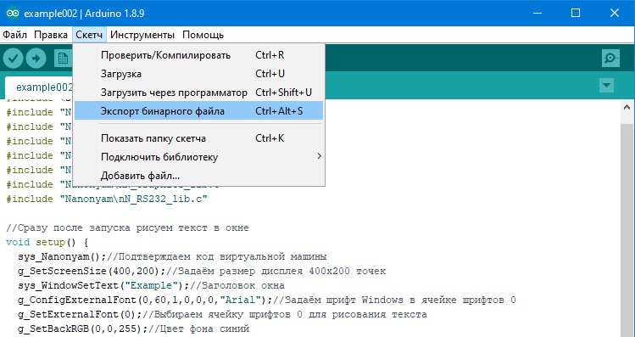
Task: Switch to the example002 sketch tab
Action: [40, 87]
